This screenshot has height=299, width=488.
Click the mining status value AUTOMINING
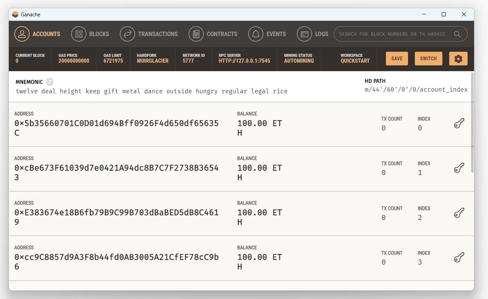click(299, 61)
